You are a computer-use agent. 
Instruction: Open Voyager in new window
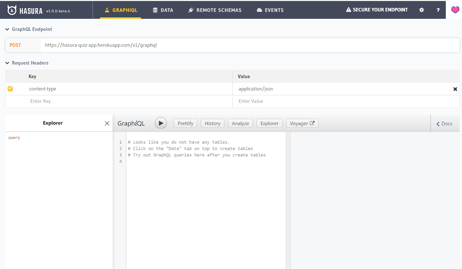pos(302,123)
